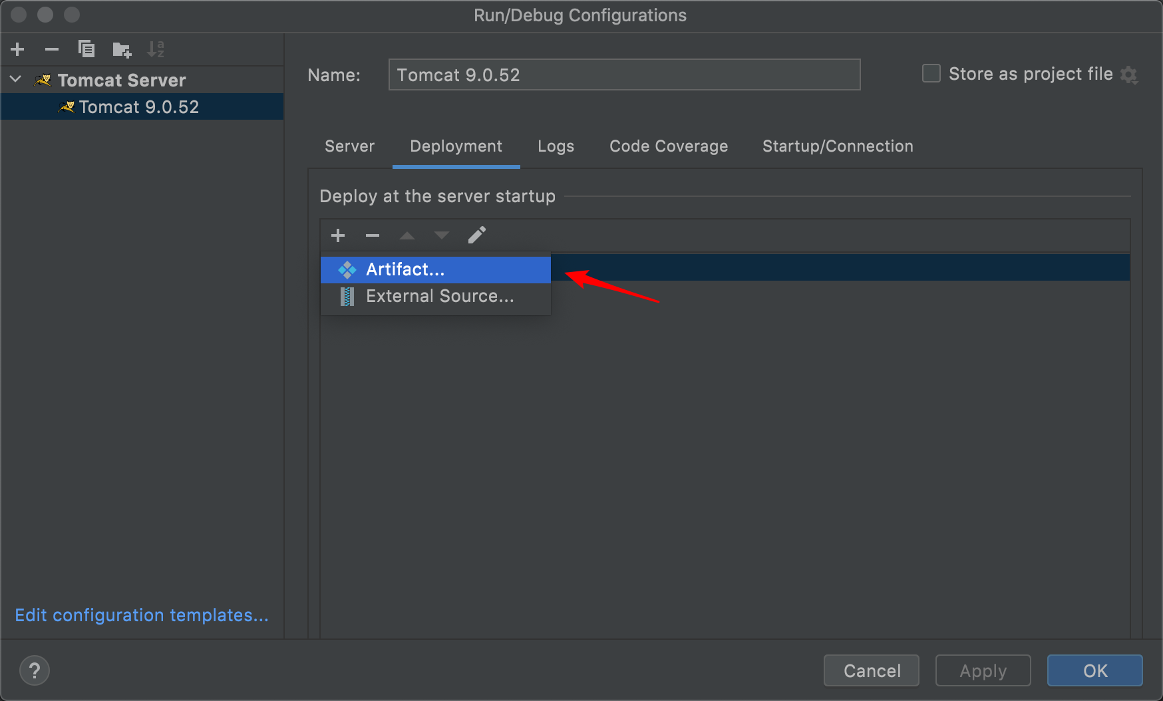Close the Run/Debug Configurations window
1163x701 pixels.
click(x=19, y=15)
